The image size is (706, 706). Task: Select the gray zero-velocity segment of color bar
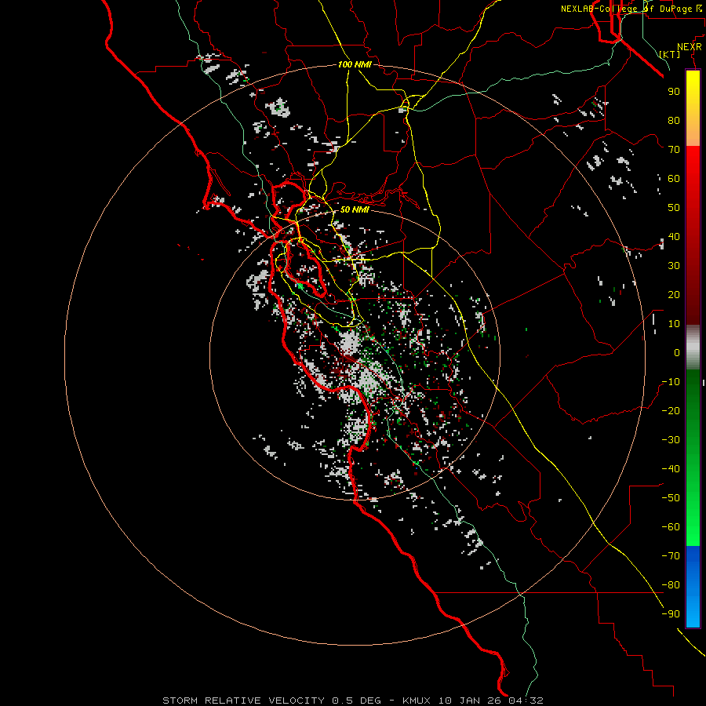(x=693, y=348)
